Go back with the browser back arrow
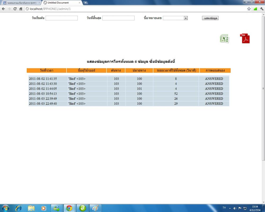The image size is (265, 212). coord(3,9)
